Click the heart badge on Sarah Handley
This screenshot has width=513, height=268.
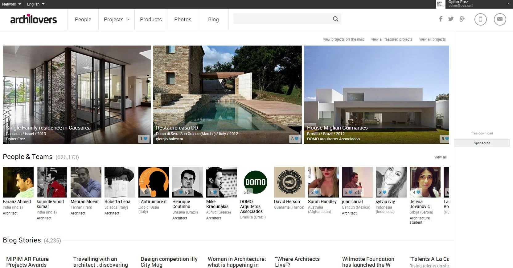pyautogui.click(x=315, y=192)
